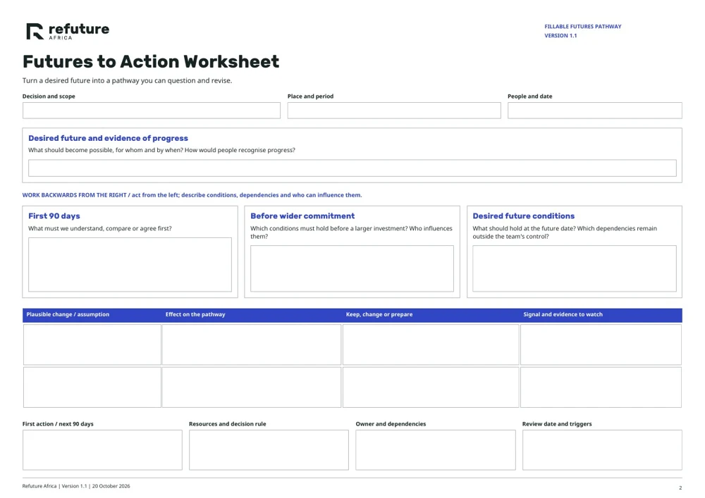Click first row Plausible change / assumption cell
This screenshot has width=705, height=498.
pos(92,344)
